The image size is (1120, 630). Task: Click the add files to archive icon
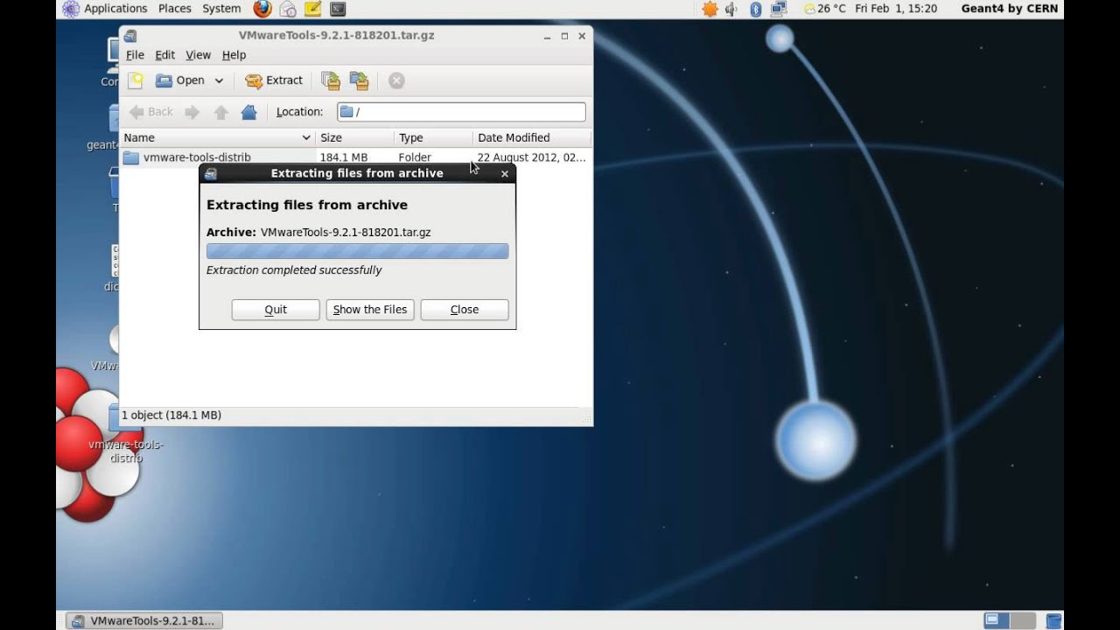point(331,80)
